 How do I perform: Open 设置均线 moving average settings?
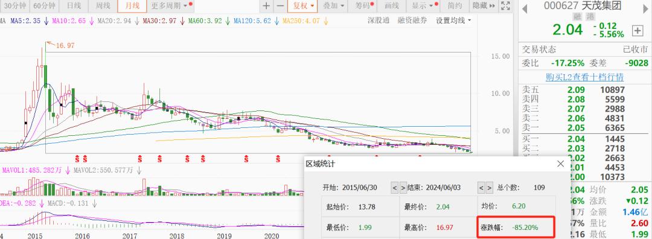click(453, 21)
